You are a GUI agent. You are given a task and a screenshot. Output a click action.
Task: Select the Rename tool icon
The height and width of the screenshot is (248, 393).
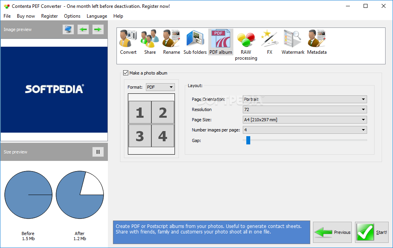coord(171,42)
